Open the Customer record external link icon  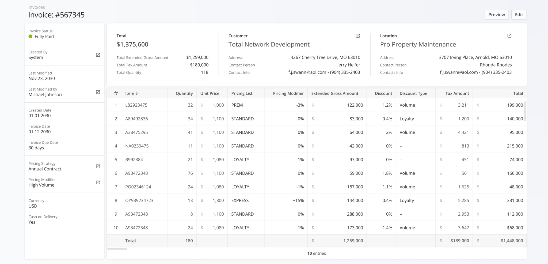click(x=358, y=36)
